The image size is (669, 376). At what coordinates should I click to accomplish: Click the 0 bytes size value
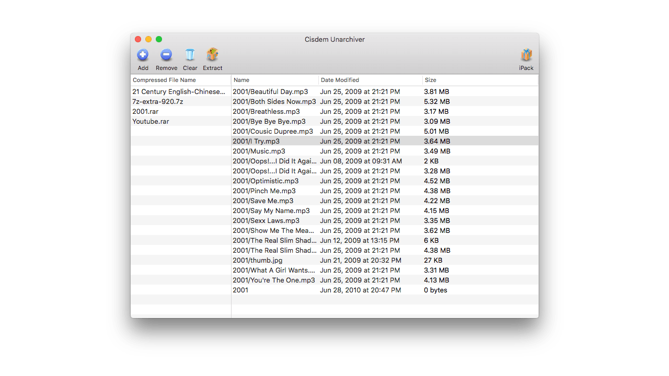coord(435,290)
